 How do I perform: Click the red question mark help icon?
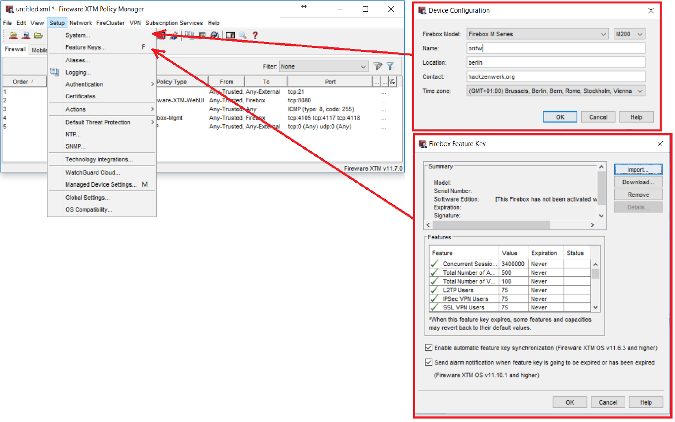pos(255,35)
